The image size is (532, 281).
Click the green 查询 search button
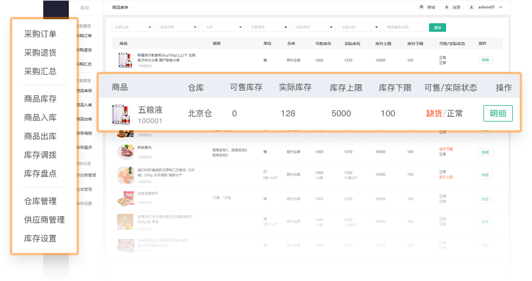tap(437, 27)
